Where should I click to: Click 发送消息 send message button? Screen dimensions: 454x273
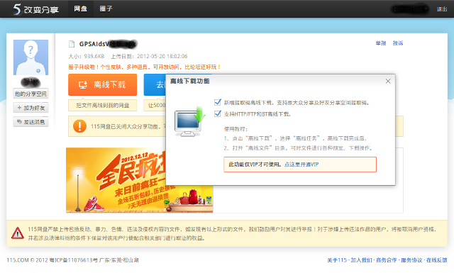click(31, 122)
